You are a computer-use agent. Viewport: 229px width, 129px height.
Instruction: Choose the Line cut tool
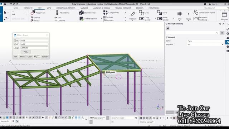coord(35,18)
